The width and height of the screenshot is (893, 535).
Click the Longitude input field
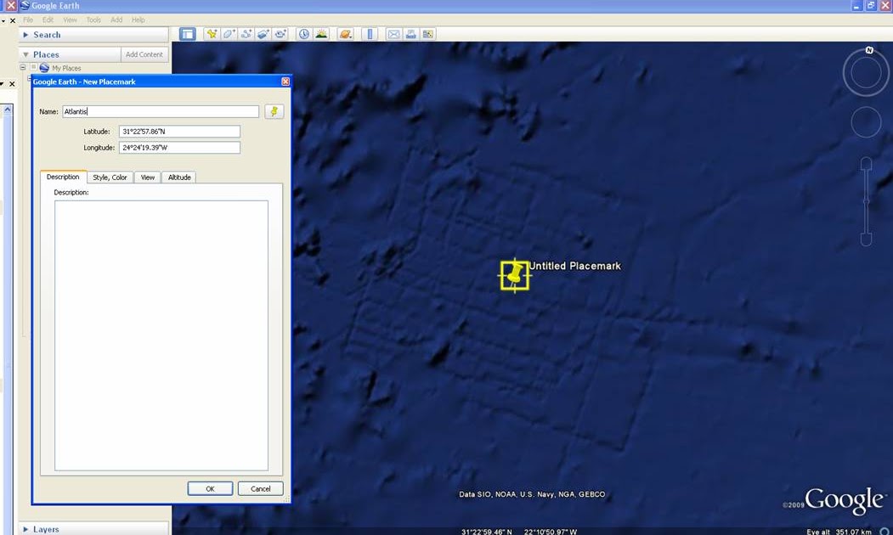tap(179, 148)
